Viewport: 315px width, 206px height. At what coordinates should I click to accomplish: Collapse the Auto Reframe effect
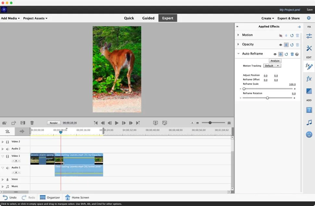pyautogui.click(x=238, y=54)
